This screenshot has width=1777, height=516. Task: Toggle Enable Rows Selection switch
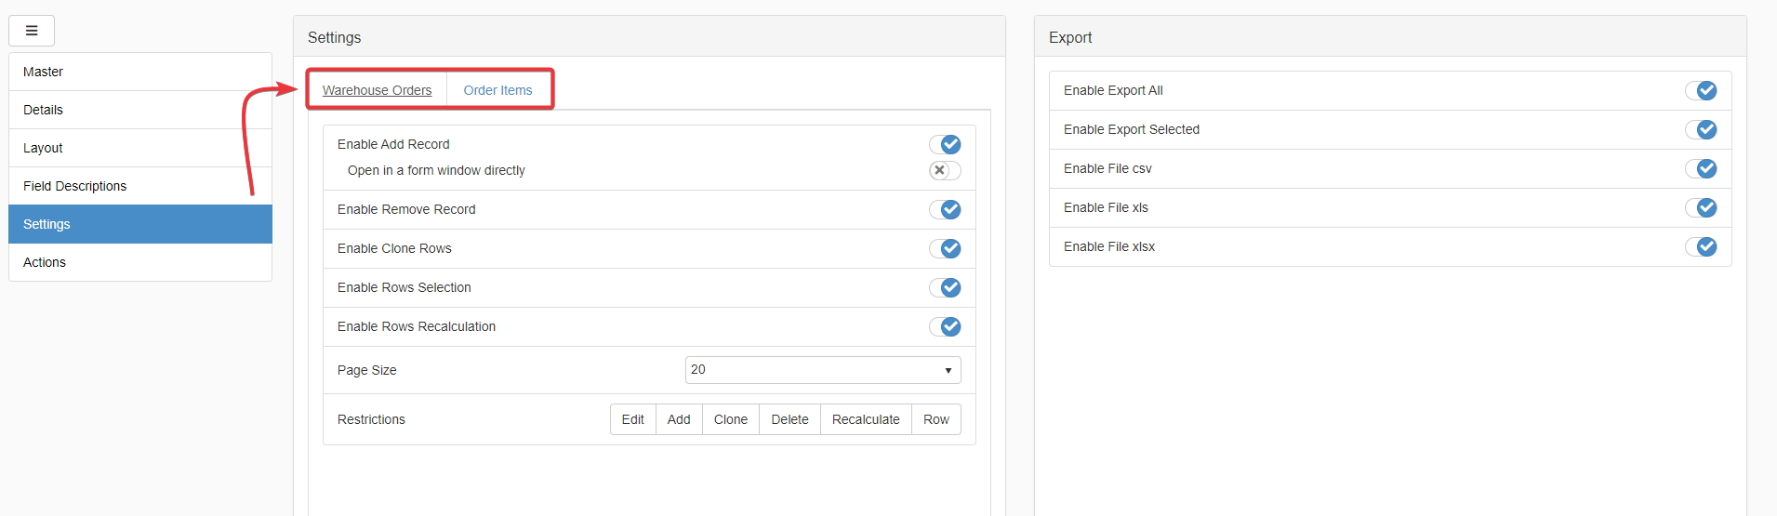pos(945,287)
